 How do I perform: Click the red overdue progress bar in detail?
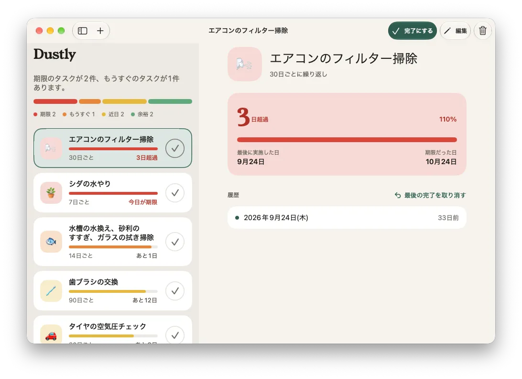point(347,140)
